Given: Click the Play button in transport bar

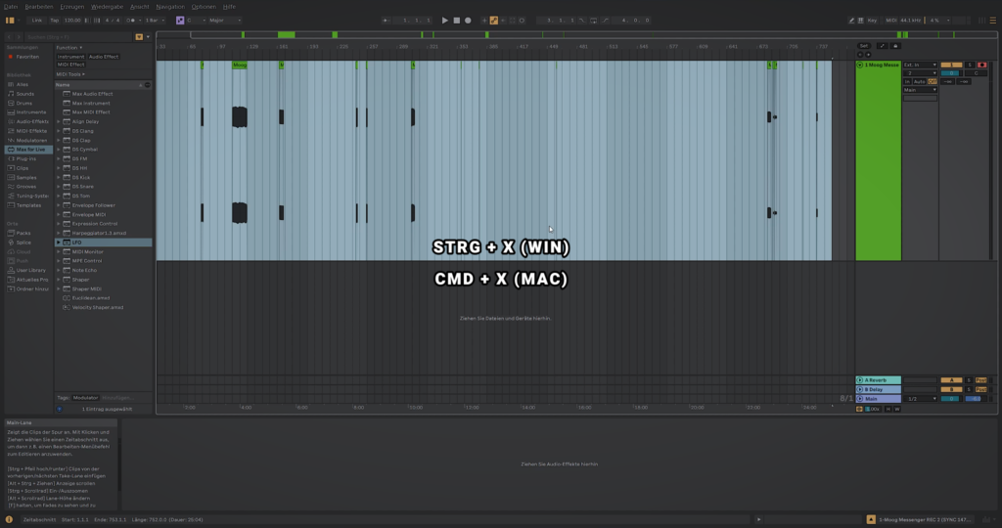Looking at the screenshot, I should (x=444, y=20).
